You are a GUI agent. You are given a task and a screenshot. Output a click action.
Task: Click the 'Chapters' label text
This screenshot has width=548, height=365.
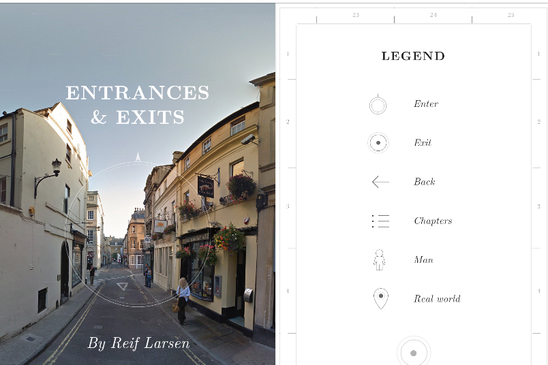pos(433,221)
